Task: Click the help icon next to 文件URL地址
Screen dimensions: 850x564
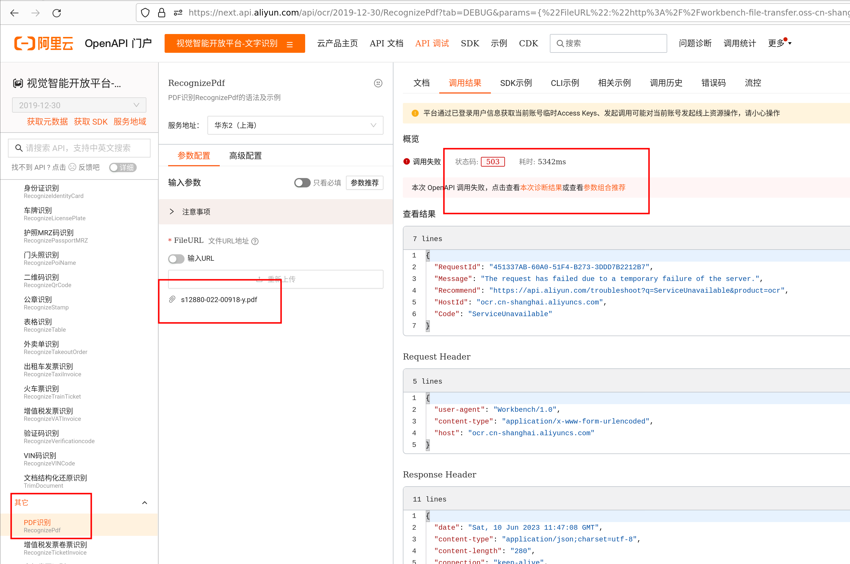Action: (x=255, y=241)
